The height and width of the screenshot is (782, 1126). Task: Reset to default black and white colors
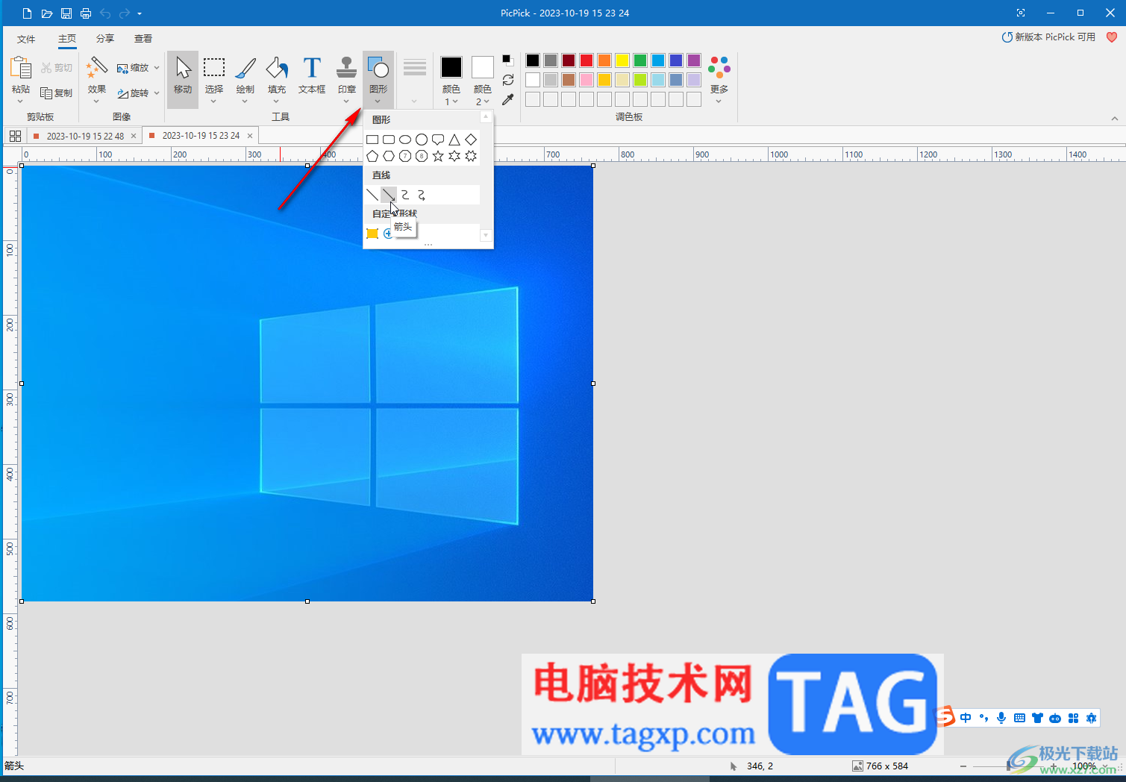(x=507, y=60)
